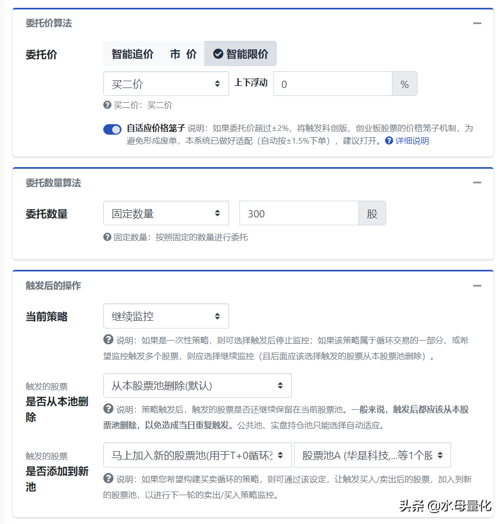Click the 是否添加到新池 label
The height and width of the screenshot is (524, 503).
pos(57,479)
